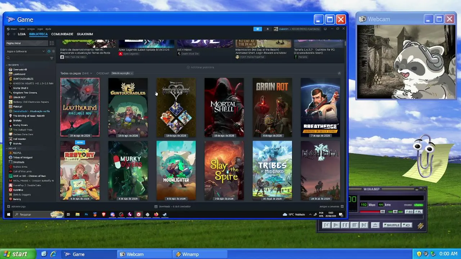The width and height of the screenshot is (461, 259).
Task: Start playback with Winamp play button
Action: pyautogui.click(x=336, y=225)
